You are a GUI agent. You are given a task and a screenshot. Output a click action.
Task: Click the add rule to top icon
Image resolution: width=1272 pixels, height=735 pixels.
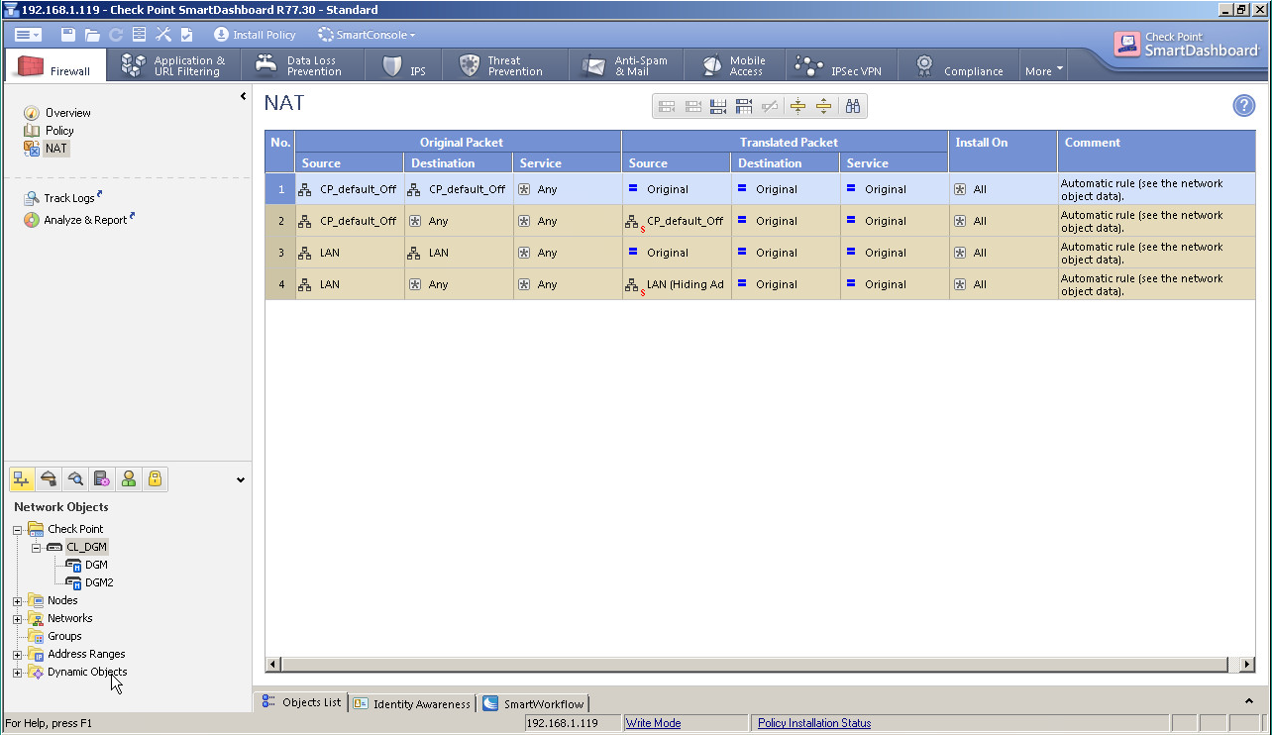(x=745, y=106)
